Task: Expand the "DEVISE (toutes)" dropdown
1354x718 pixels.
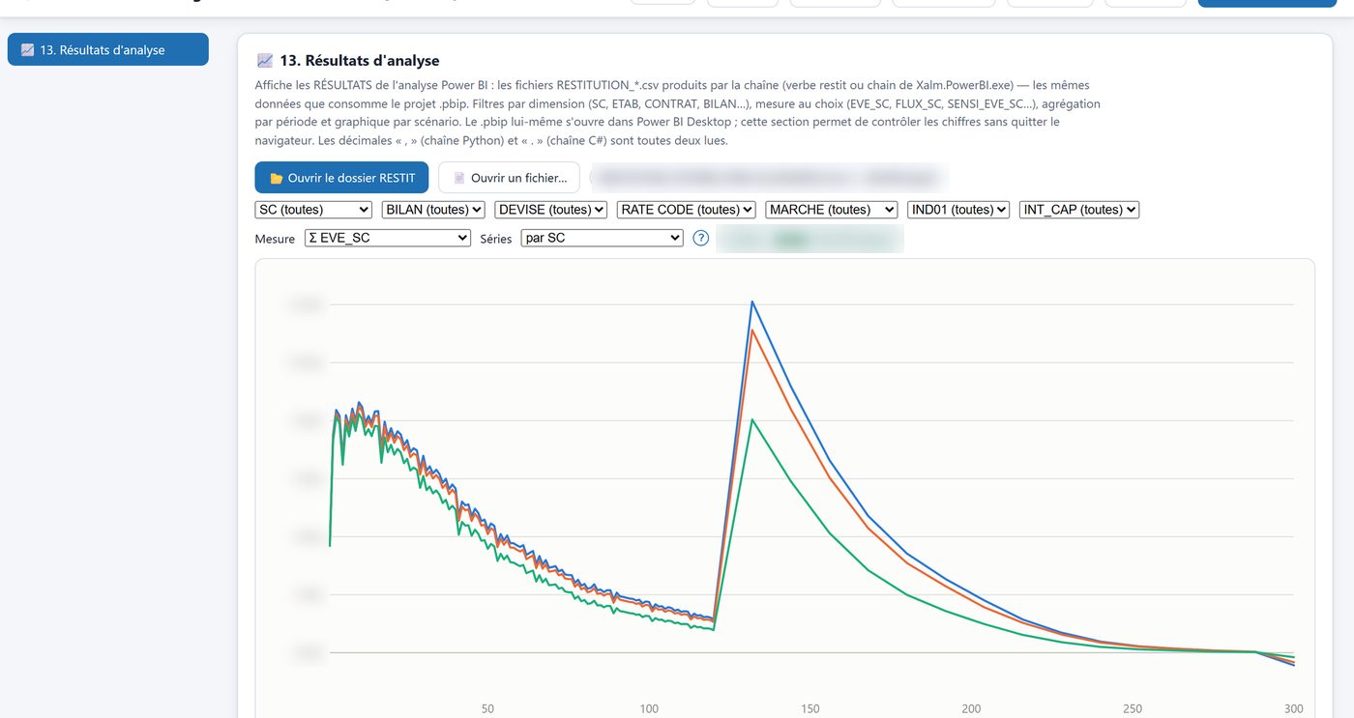Action: click(x=551, y=210)
